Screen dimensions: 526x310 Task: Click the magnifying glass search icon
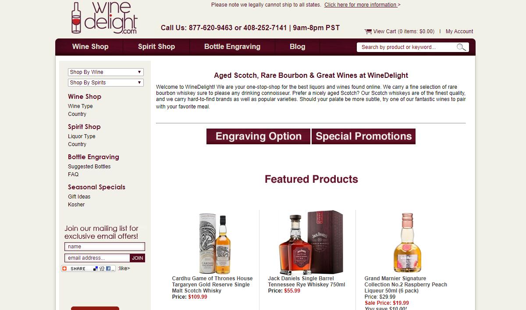click(461, 47)
